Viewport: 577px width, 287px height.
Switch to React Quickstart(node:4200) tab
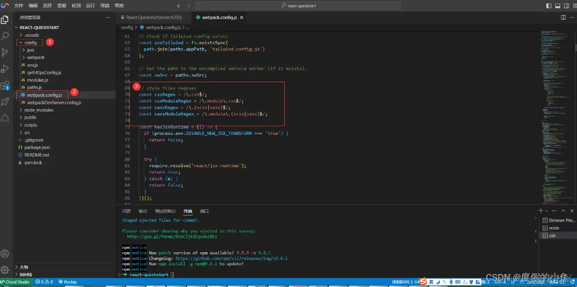tap(154, 17)
